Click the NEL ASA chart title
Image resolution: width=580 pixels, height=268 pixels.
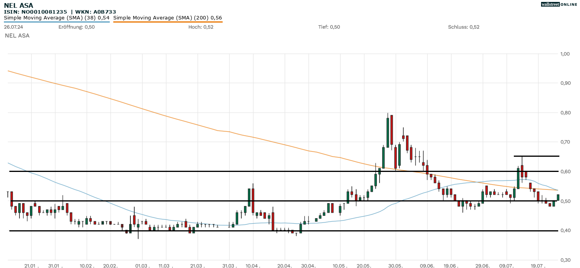(x=19, y=5)
